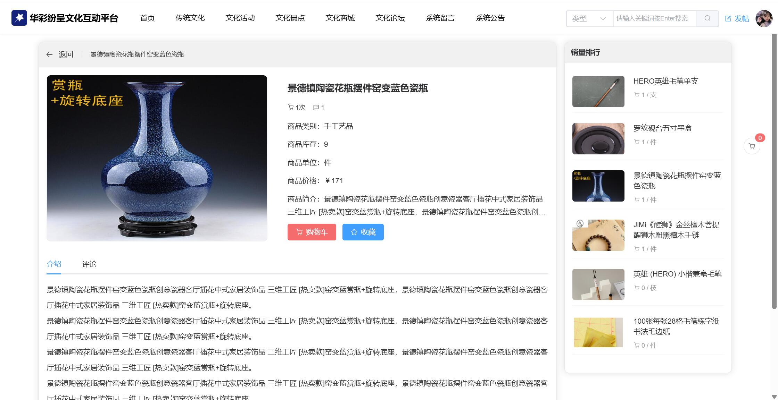Viewport: 778px width, 400px height.
Task: Go to 传统文化 in navigation bar
Action: [190, 18]
